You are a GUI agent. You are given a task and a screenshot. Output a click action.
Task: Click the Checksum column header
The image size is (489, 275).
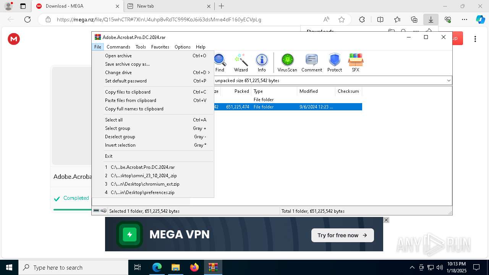(348, 91)
